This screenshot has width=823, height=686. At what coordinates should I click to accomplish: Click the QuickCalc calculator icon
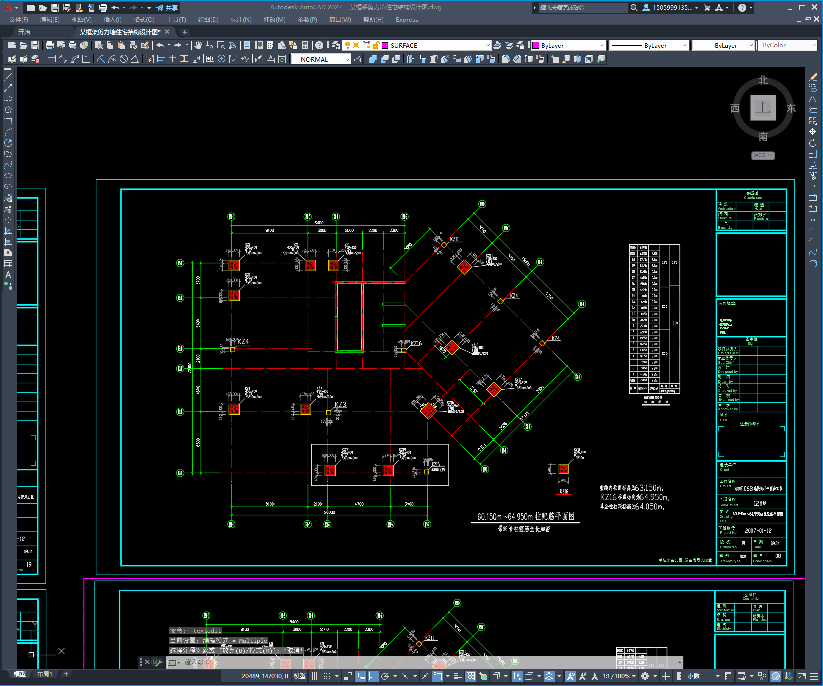click(x=305, y=45)
